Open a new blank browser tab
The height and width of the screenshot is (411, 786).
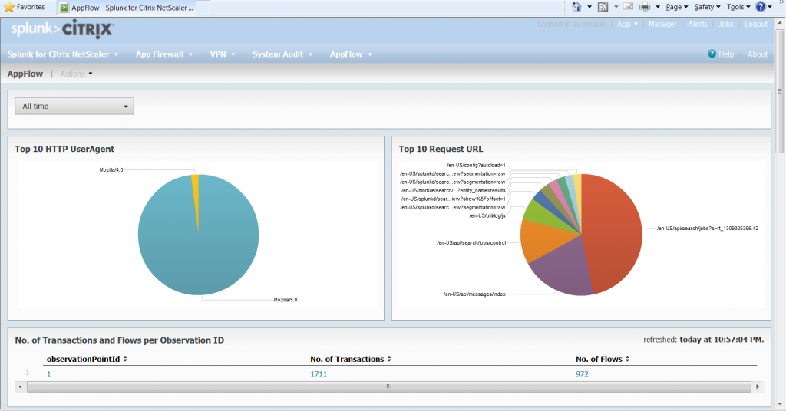[203, 8]
